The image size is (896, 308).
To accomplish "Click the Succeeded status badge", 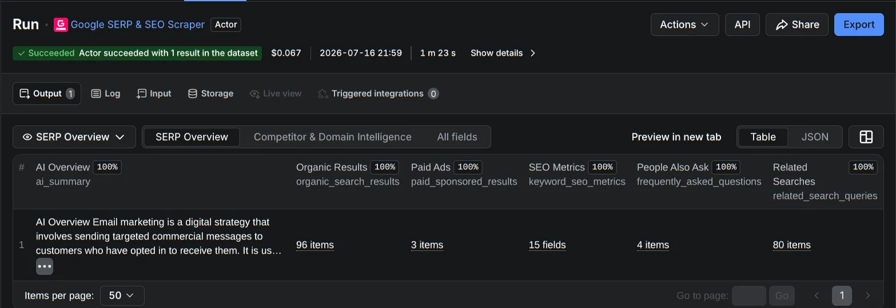I will [137, 53].
